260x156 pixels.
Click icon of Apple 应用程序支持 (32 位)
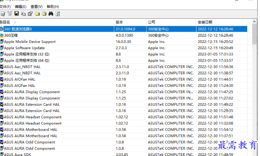click(1, 54)
